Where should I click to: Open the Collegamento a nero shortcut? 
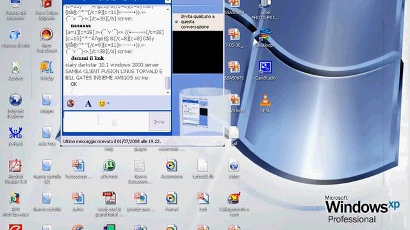(x=234, y=204)
